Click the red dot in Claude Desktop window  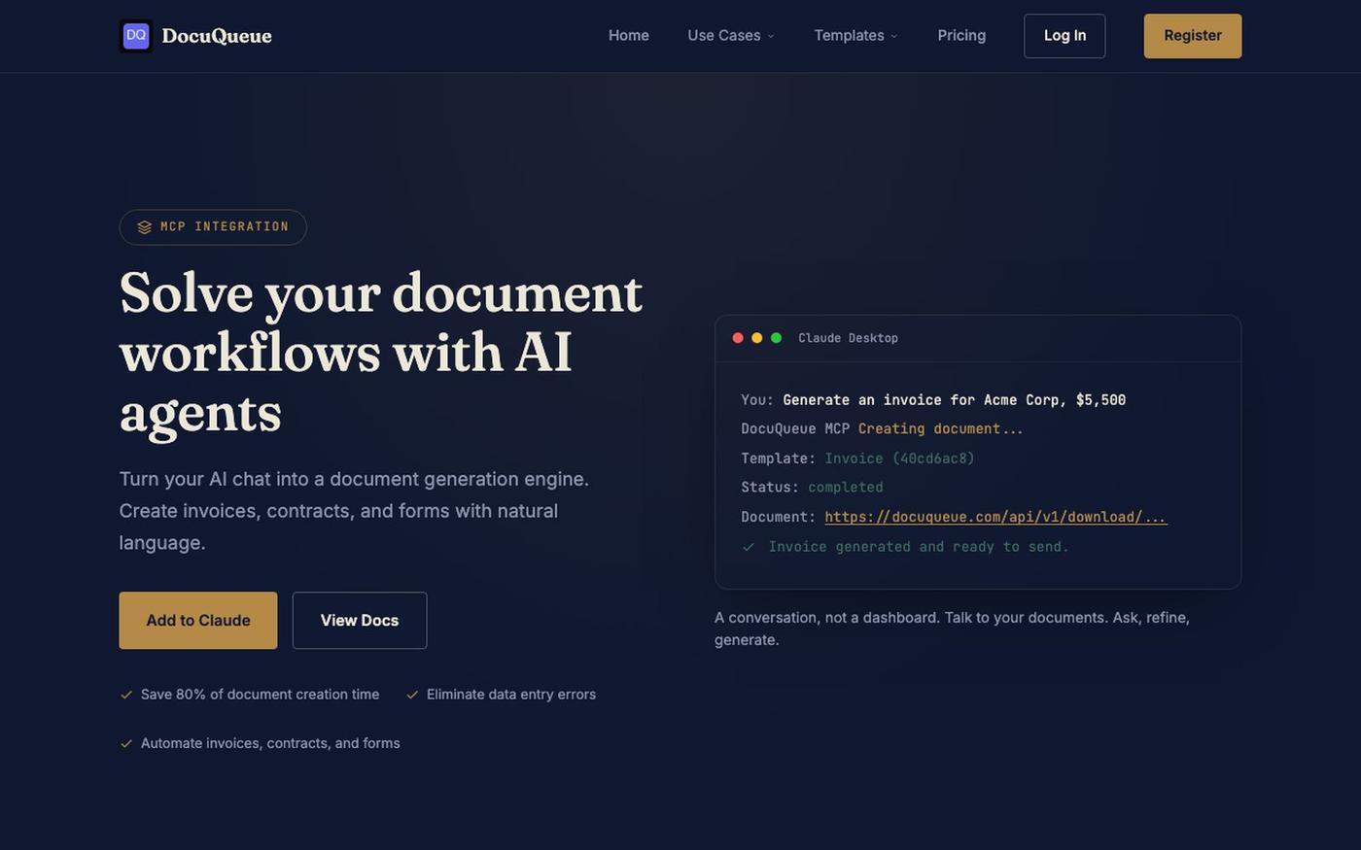(x=738, y=338)
